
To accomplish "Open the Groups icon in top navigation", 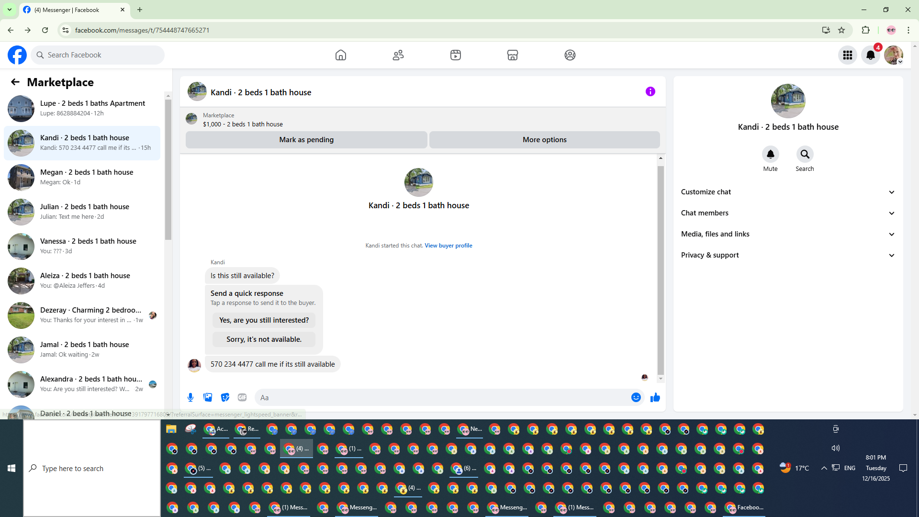I will [570, 55].
